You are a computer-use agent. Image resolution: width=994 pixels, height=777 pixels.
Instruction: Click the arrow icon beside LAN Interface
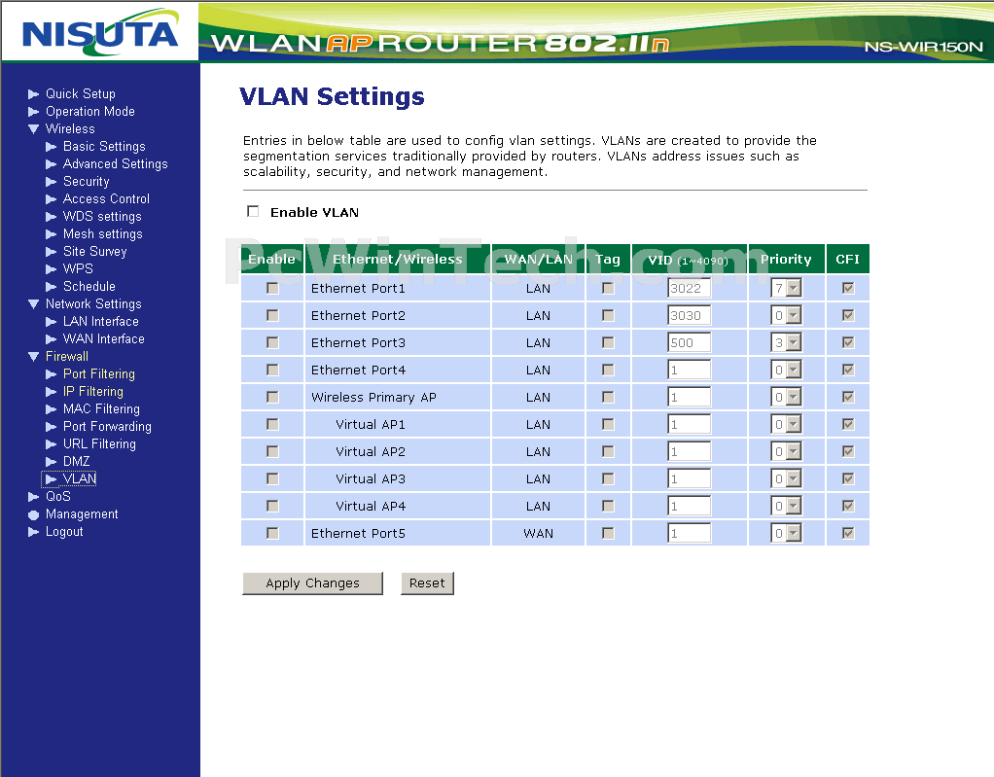point(52,322)
